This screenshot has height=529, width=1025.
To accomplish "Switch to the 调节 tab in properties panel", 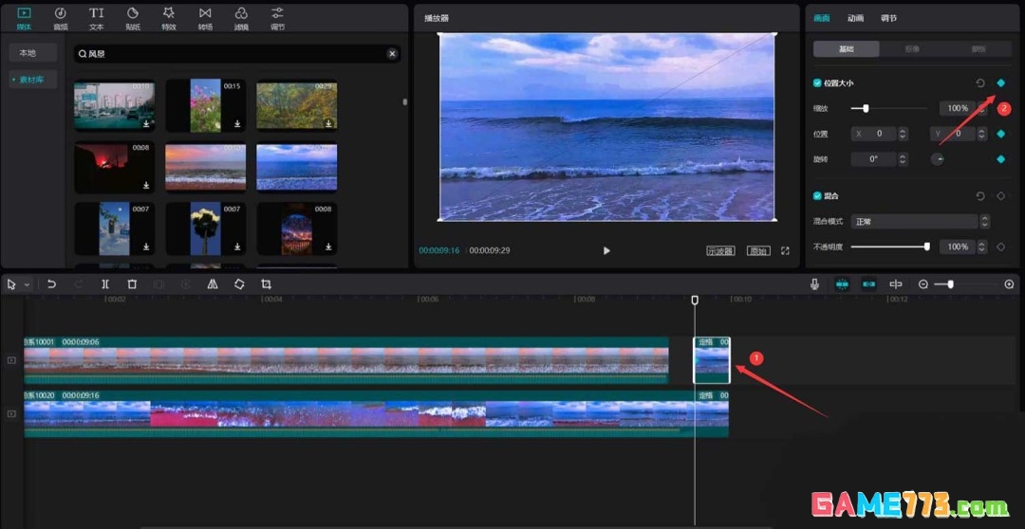I will (x=887, y=18).
